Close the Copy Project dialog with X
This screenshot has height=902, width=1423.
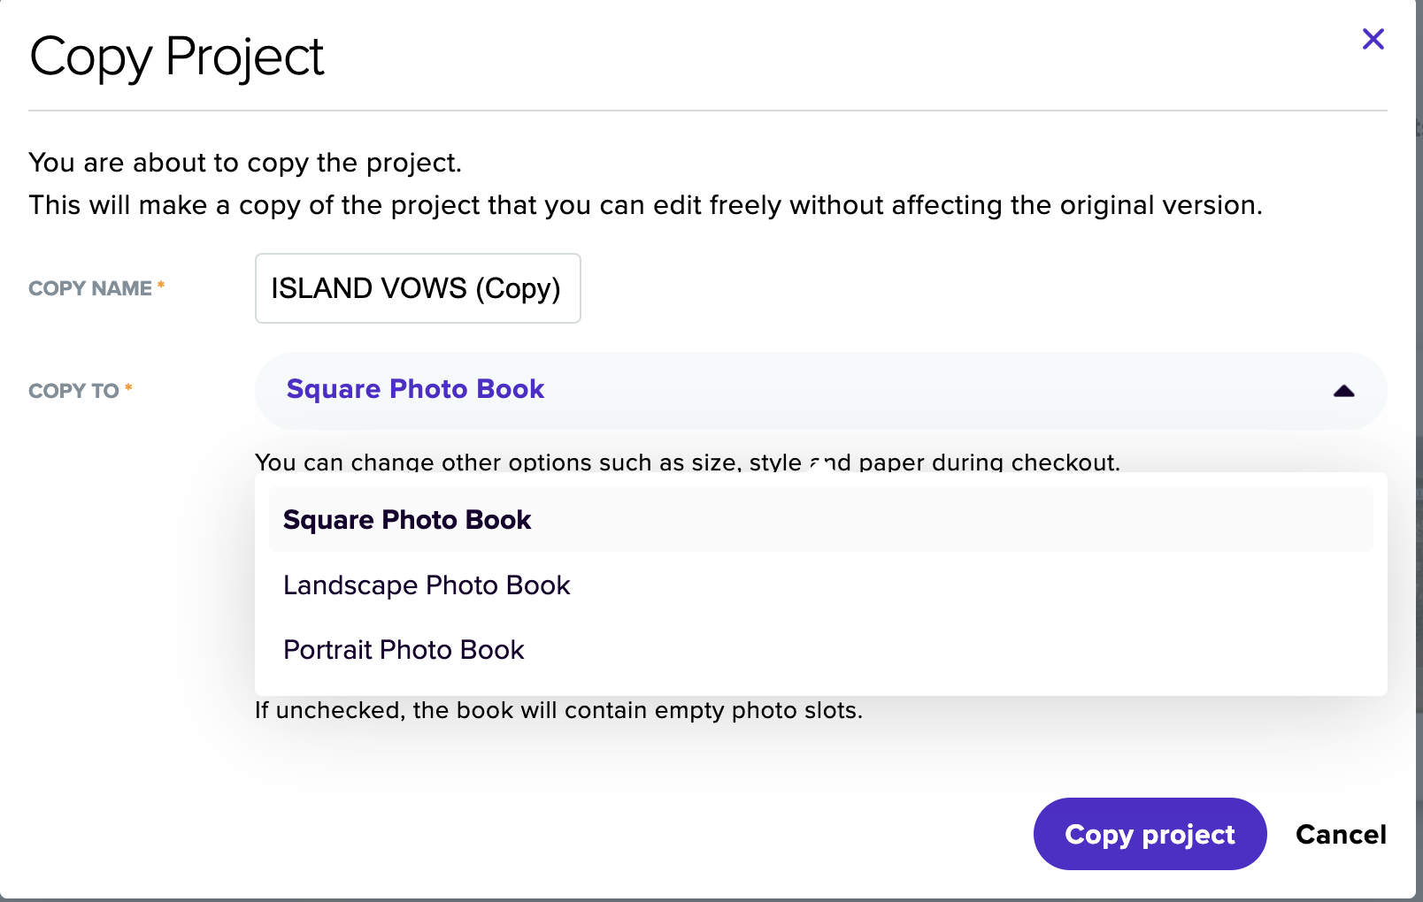[x=1373, y=39]
